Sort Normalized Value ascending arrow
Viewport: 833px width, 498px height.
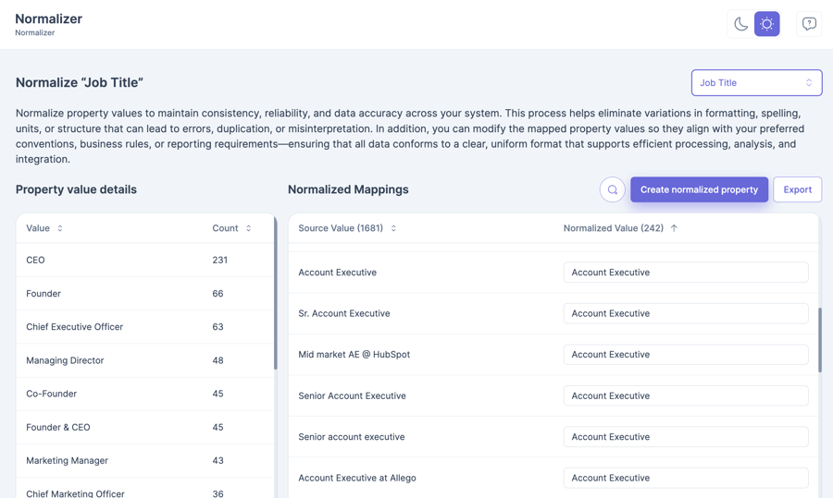[x=674, y=228]
